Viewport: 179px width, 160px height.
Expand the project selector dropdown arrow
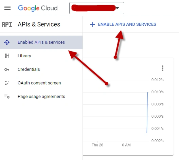click(118, 8)
